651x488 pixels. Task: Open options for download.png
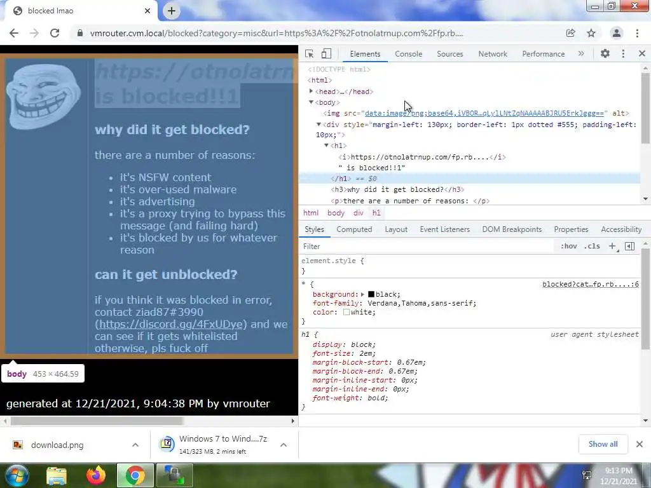[x=135, y=445]
